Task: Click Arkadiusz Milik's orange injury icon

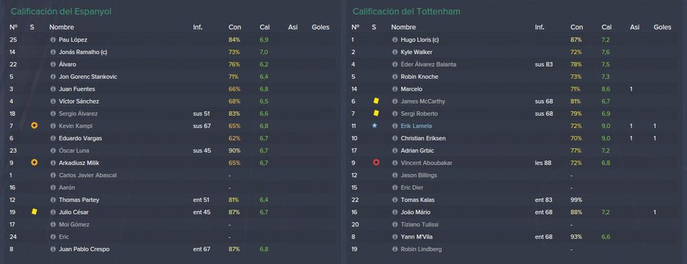Action: tap(34, 162)
